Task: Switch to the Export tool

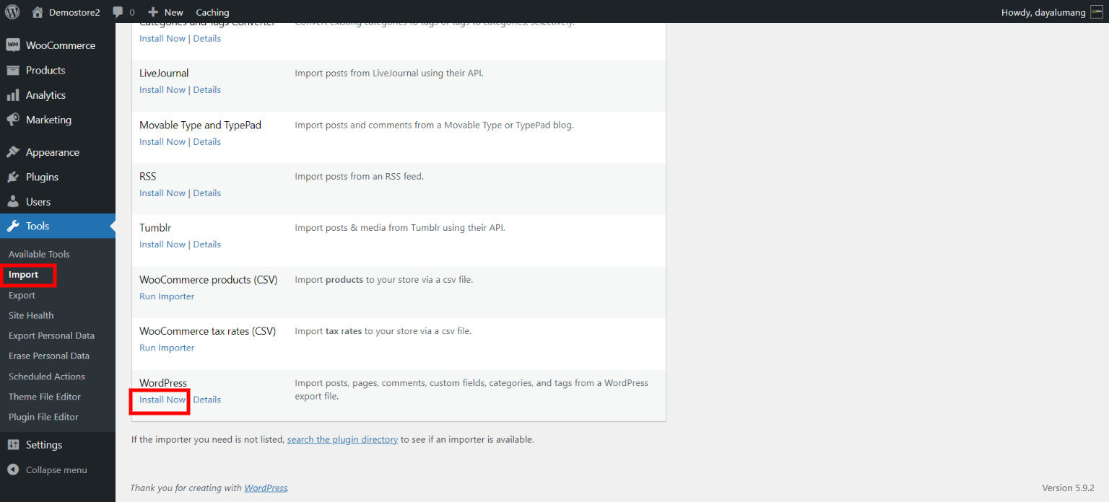Action: (x=22, y=295)
